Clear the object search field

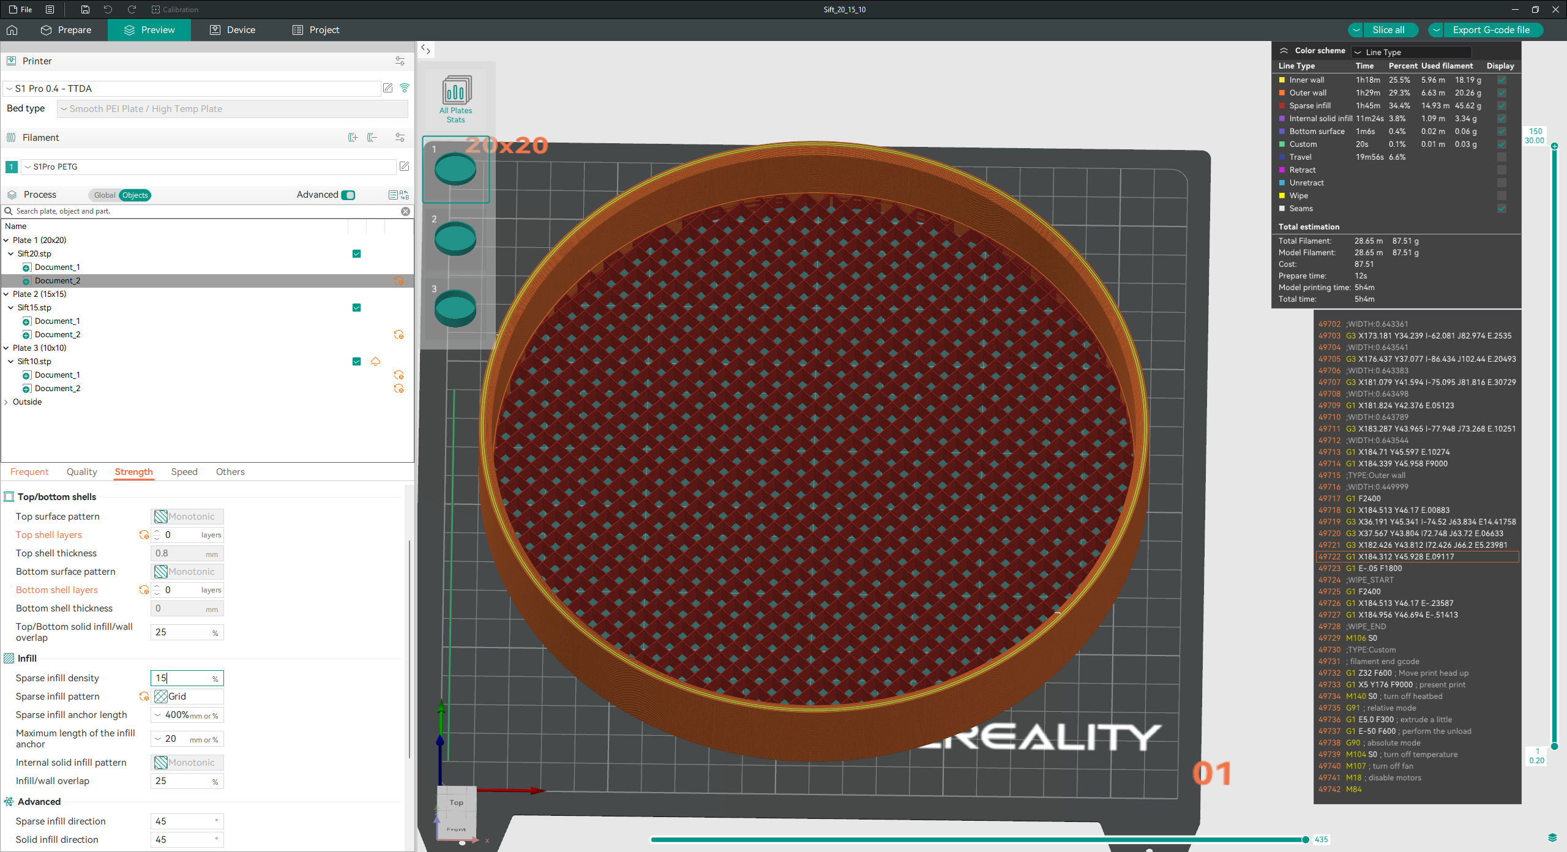[405, 211]
